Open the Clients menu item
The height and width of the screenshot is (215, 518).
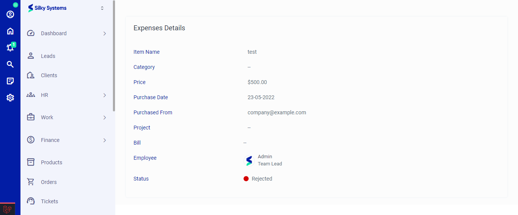coord(67,75)
